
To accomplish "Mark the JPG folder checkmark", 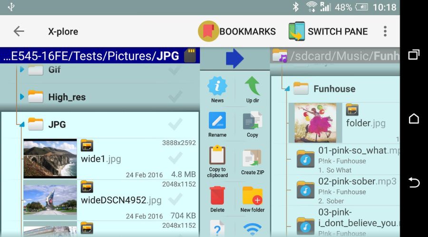I will tap(175, 124).
